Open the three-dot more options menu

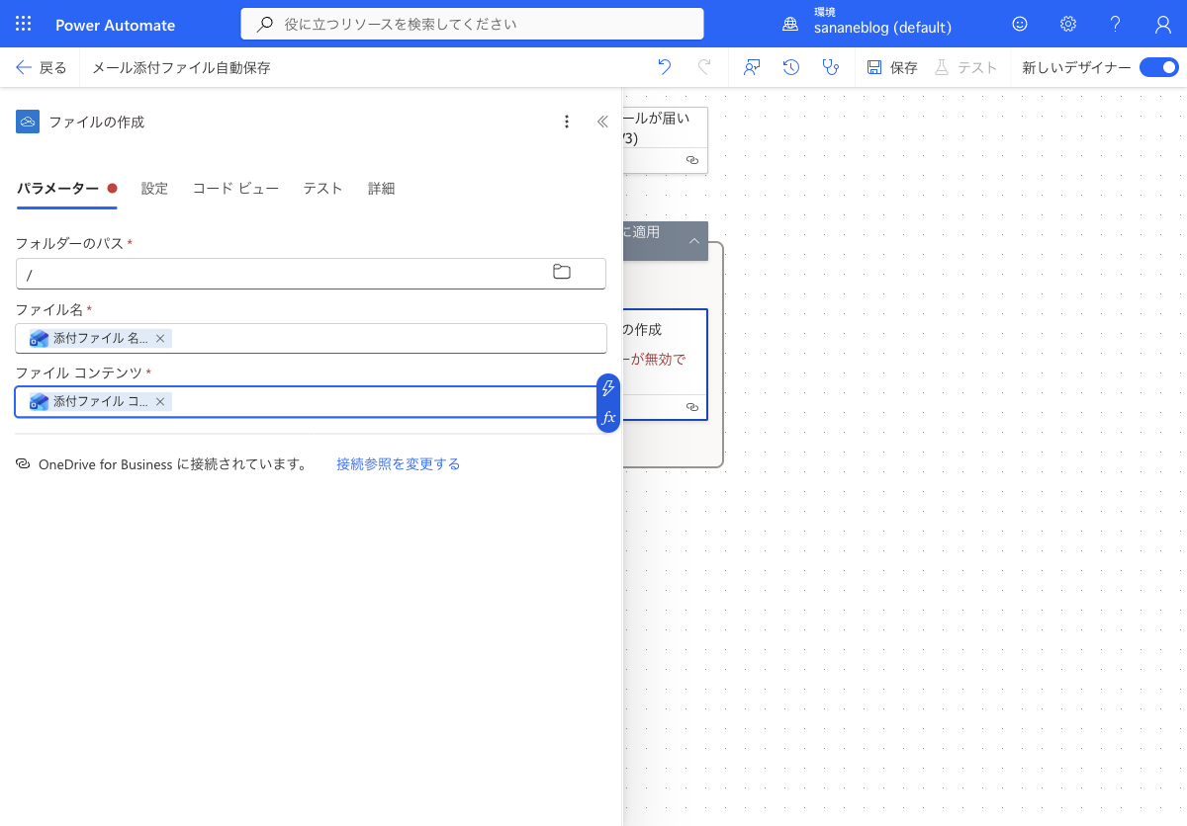567,122
